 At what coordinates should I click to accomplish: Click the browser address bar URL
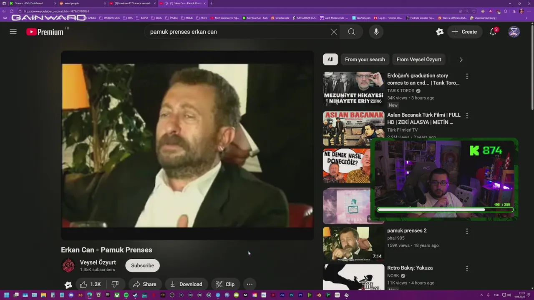tap(56, 11)
